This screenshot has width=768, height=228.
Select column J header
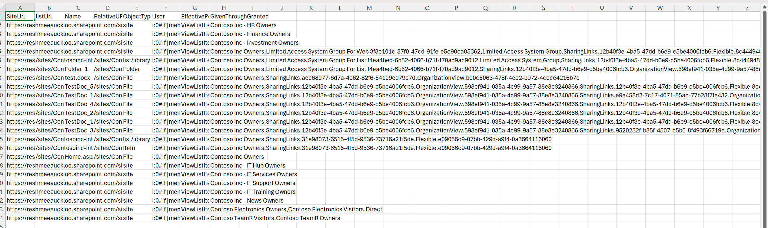[282, 8]
